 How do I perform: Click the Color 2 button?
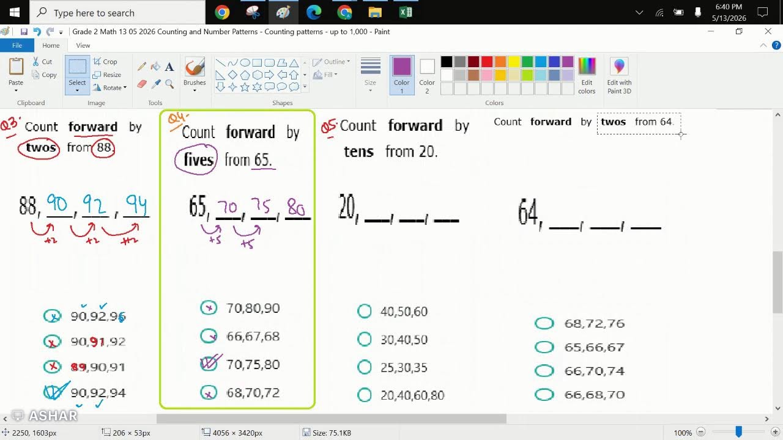427,75
